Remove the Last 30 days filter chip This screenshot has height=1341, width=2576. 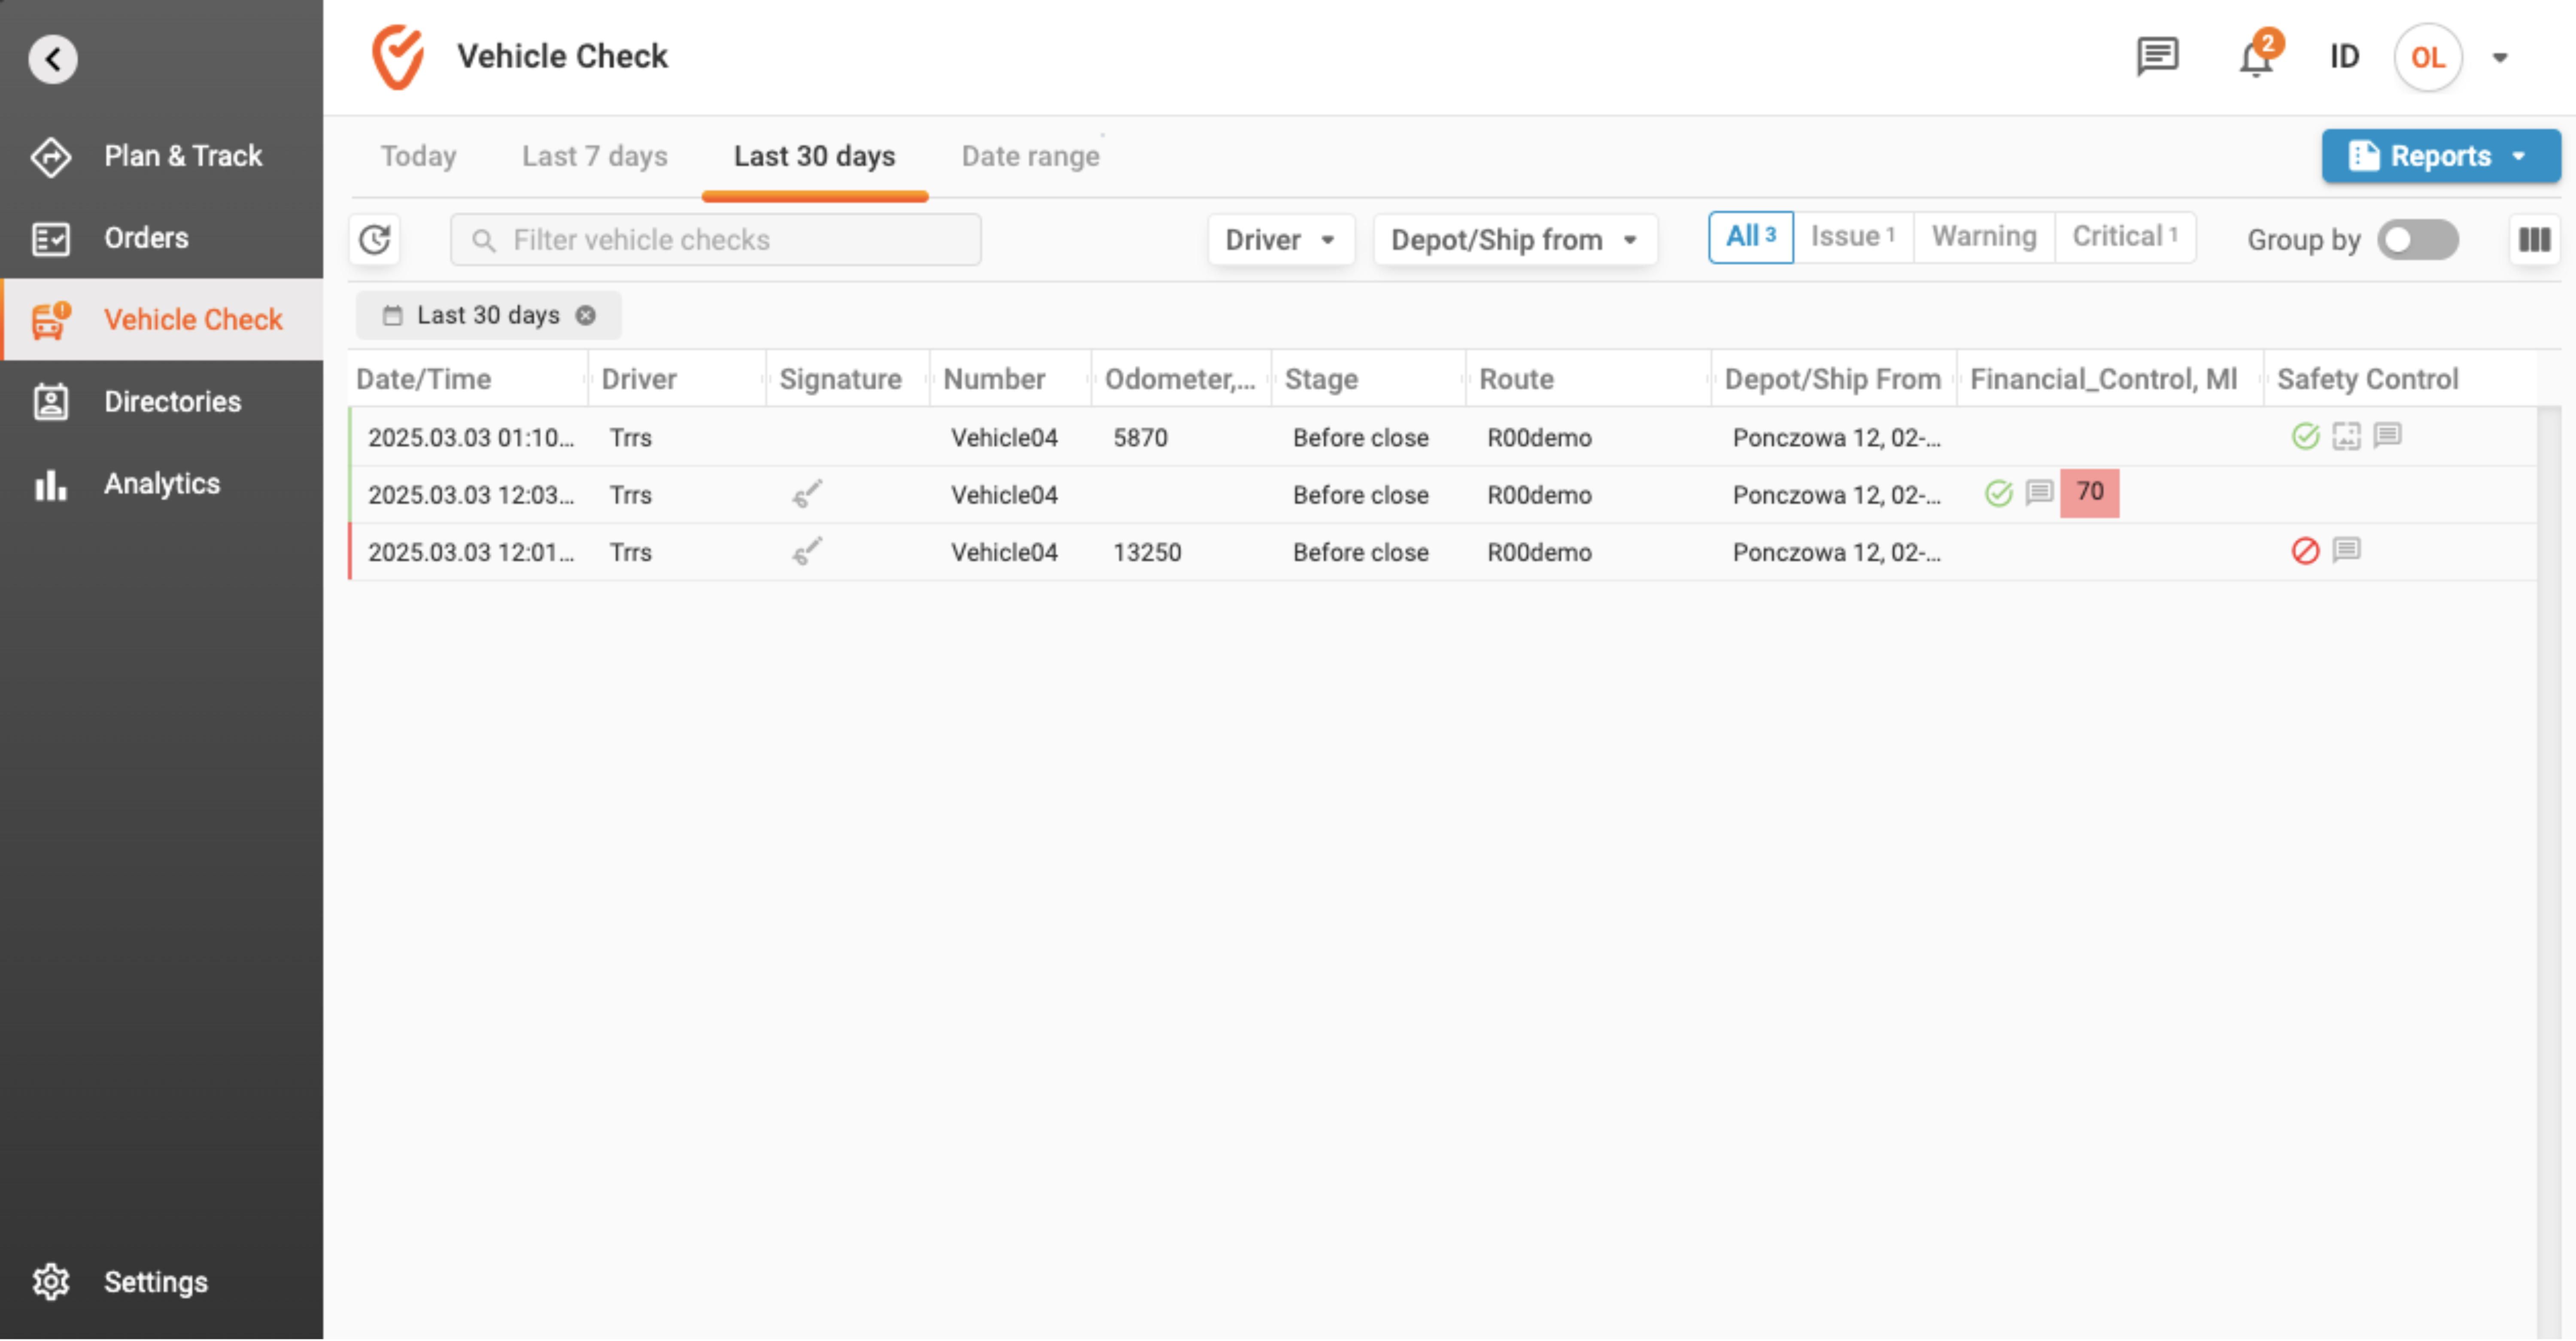tap(586, 316)
